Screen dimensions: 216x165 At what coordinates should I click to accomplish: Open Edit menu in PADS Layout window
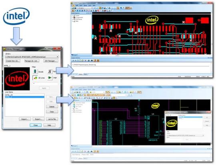(77, 6)
